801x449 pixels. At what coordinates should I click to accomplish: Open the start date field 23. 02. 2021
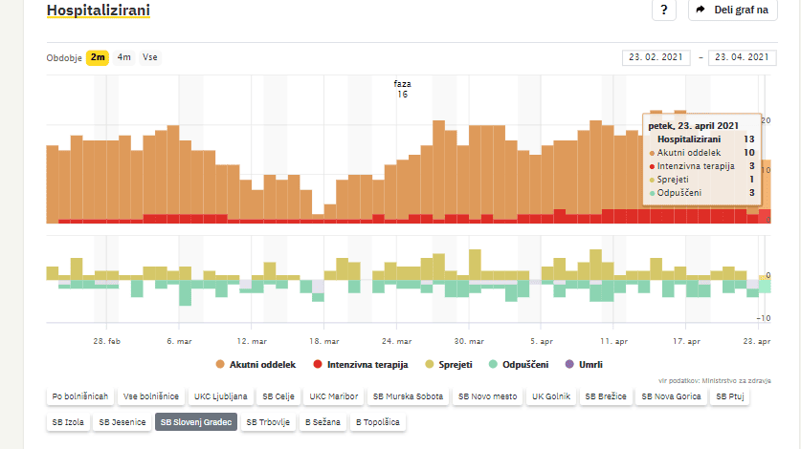pyautogui.click(x=655, y=57)
